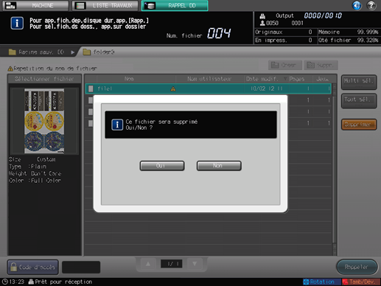Sort by the Nom utilisateur column header
The height and width of the screenshot is (286, 381).
pyautogui.click(x=209, y=79)
